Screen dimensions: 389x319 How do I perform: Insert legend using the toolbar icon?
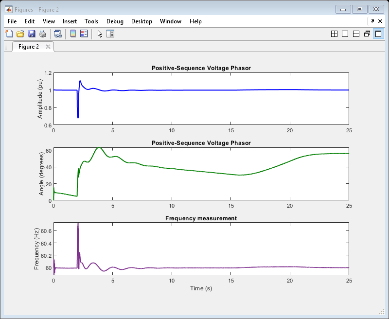tap(84, 34)
